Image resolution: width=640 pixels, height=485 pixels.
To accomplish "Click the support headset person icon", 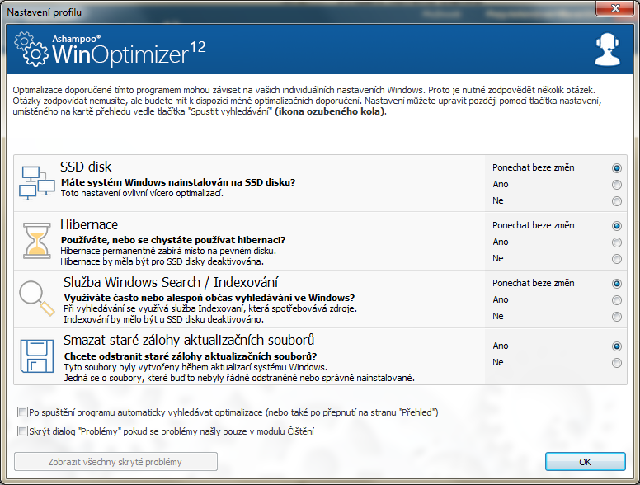I will (x=607, y=49).
